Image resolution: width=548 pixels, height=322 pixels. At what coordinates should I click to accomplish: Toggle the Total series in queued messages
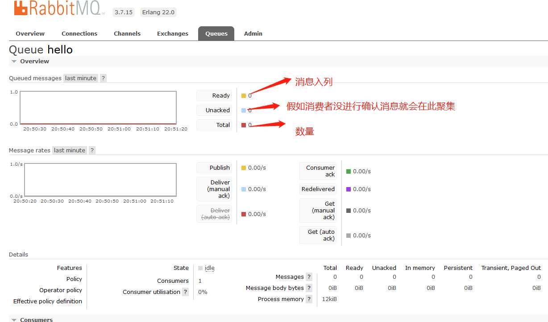tap(214, 125)
